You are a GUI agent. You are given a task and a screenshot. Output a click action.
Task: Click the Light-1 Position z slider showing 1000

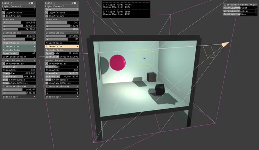coord(62,29)
